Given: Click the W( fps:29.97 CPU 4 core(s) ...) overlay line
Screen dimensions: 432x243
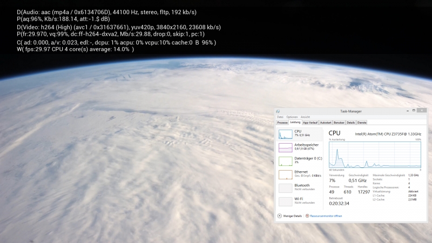Looking at the screenshot, I should coord(75,49).
